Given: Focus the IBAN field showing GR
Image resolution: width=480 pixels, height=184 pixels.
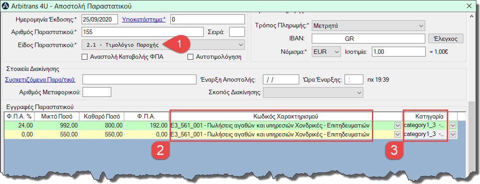Looking at the screenshot, I should point(368,39).
